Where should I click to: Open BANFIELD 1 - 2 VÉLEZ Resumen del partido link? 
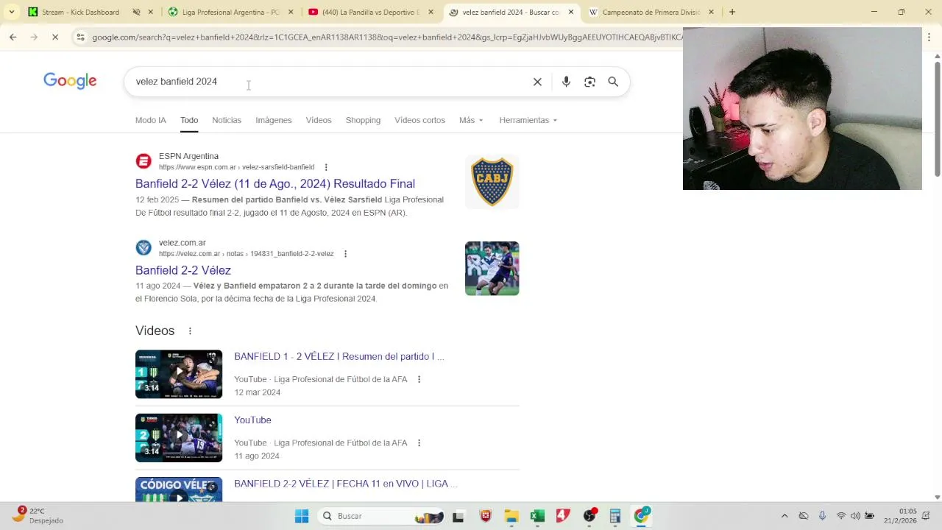tap(339, 356)
